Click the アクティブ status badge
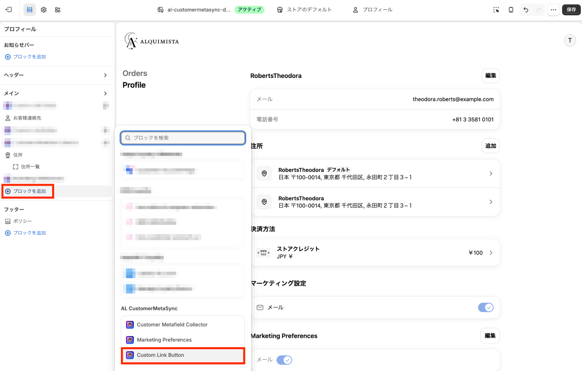Image resolution: width=582 pixels, height=371 pixels. click(249, 10)
